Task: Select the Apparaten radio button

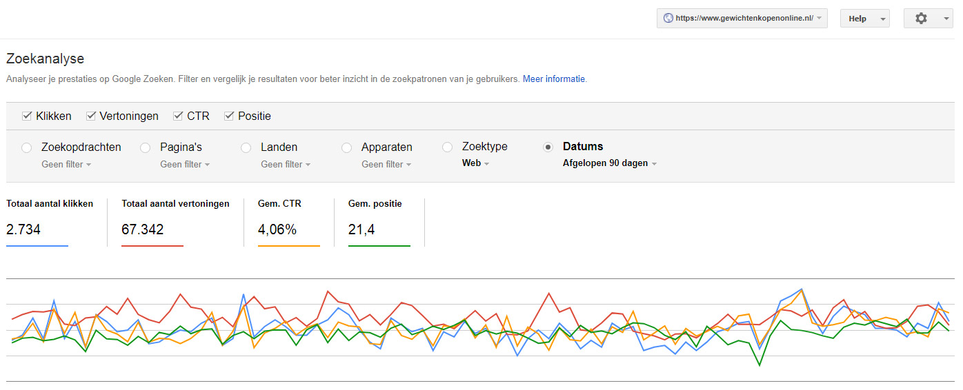Action: pos(346,147)
